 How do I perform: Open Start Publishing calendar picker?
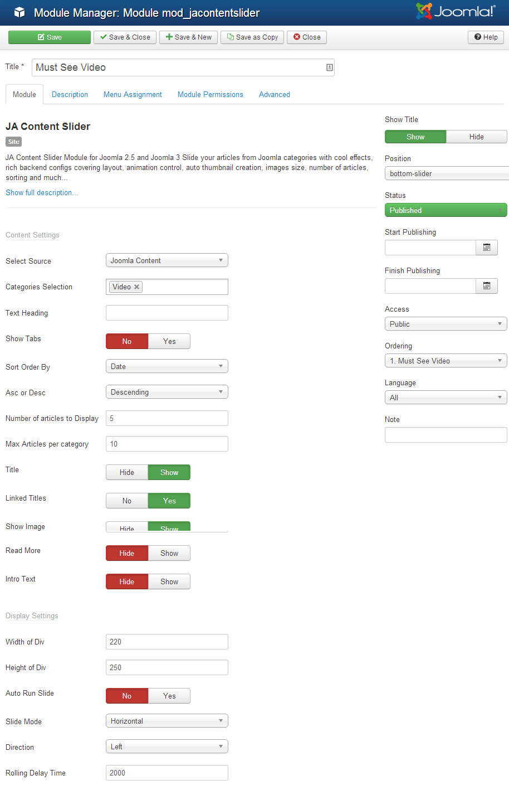(x=487, y=248)
